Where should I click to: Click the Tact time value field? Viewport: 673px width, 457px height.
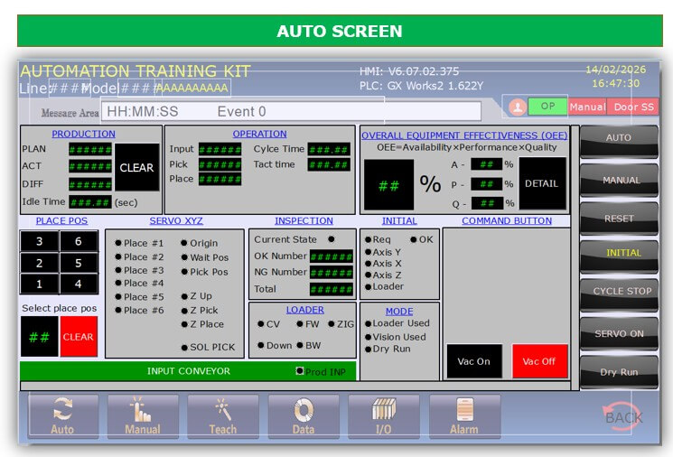329,164
